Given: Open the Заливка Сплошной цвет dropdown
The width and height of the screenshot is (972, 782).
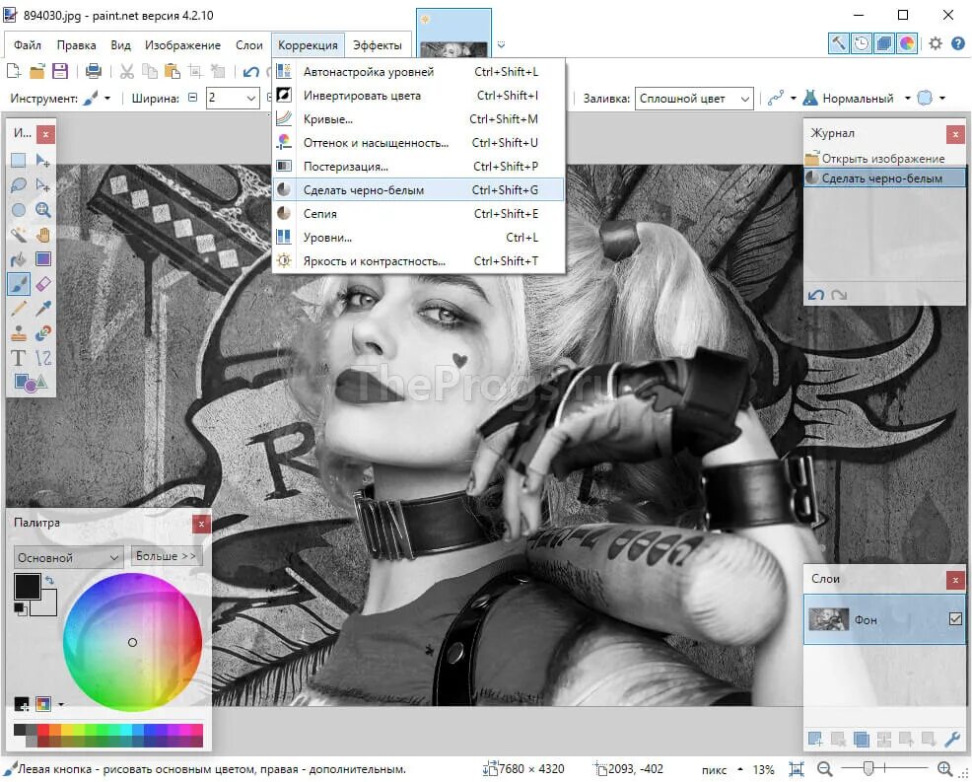Looking at the screenshot, I should (745, 99).
